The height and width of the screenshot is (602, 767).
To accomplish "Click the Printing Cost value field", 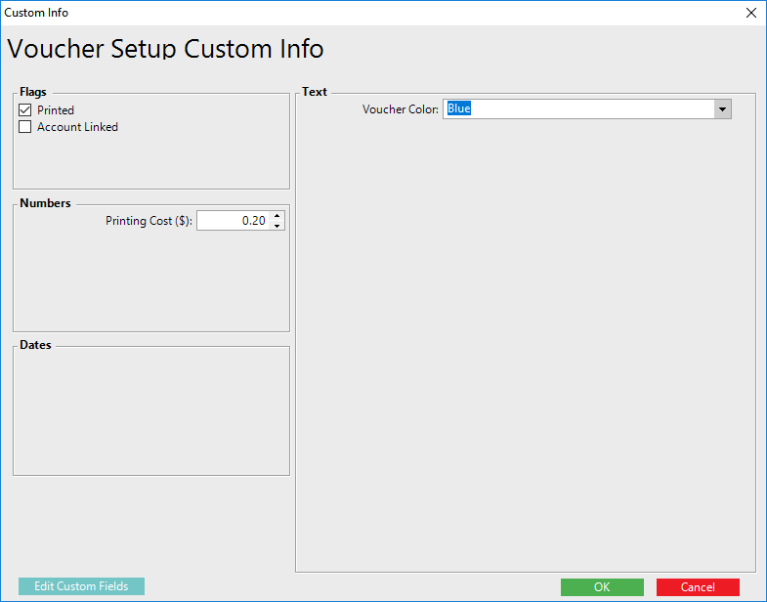I will point(234,221).
